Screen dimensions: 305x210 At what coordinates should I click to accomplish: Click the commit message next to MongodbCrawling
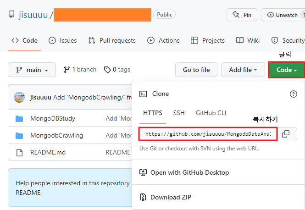[x=119, y=135]
